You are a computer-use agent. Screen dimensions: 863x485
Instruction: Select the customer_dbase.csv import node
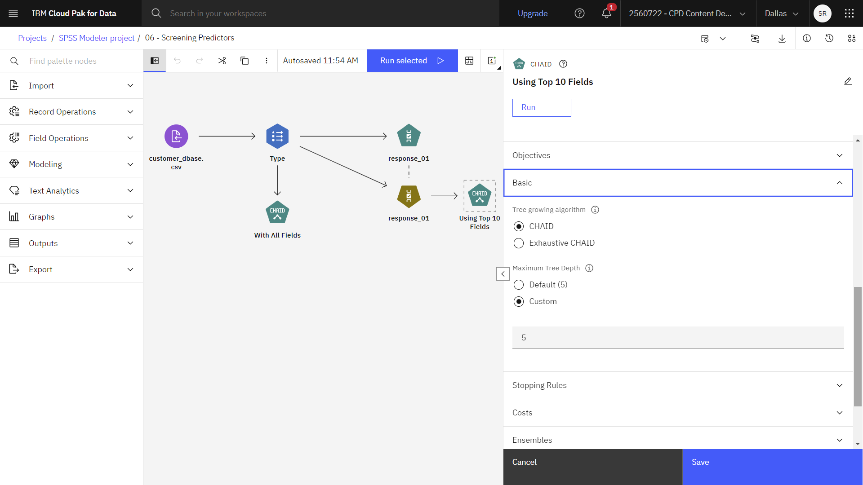pos(176,136)
